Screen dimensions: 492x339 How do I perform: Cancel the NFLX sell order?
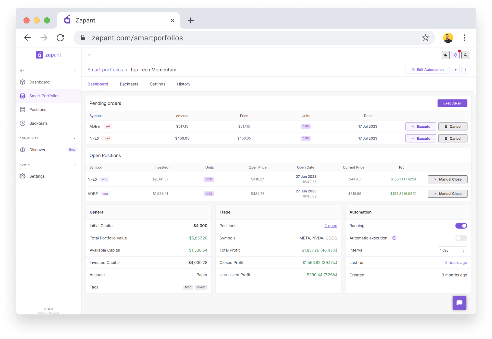pos(453,139)
